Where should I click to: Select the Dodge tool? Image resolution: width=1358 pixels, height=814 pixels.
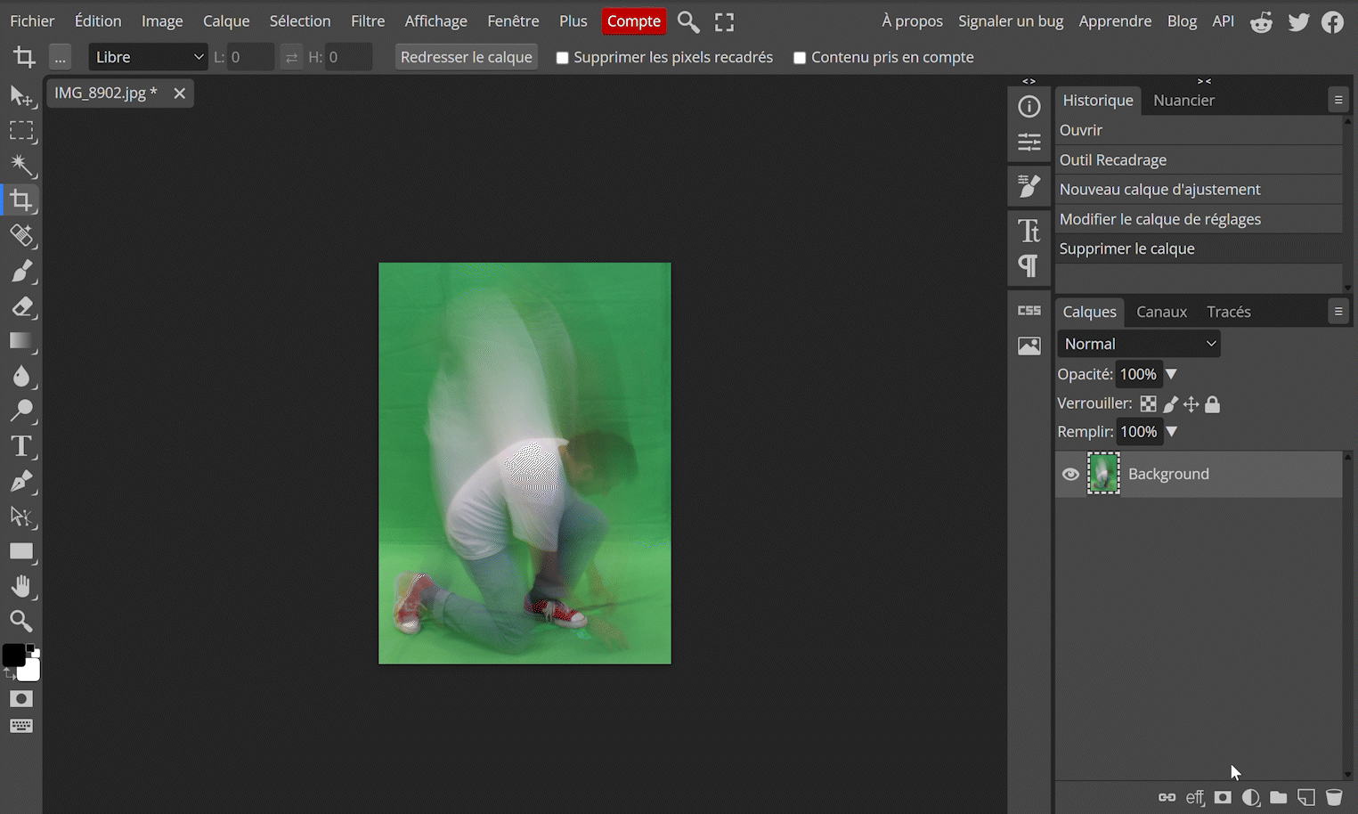[x=21, y=411]
